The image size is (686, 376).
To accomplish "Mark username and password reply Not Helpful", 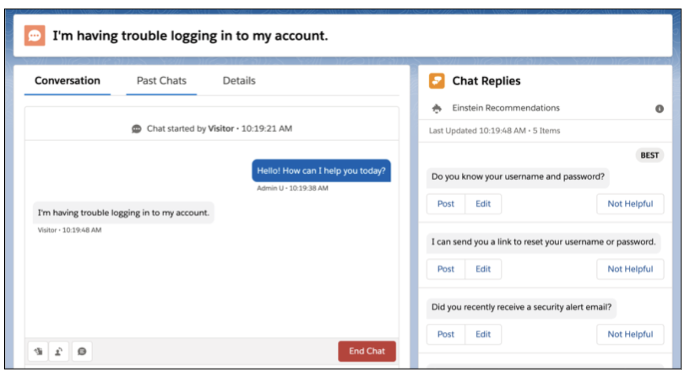I will click(630, 203).
